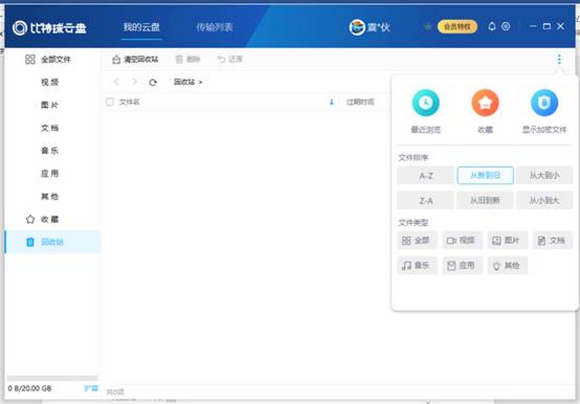580x404 pixels.
Task: Click the user avatar in header
Action: [357, 28]
